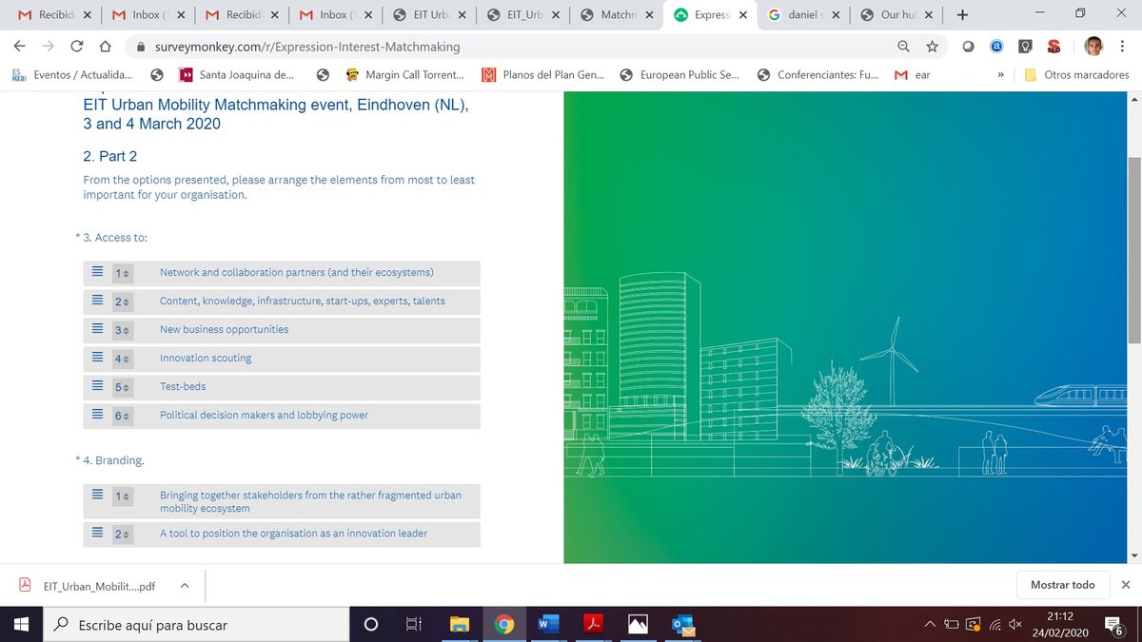This screenshot has height=642, width=1142.
Task: Click the Mostrar todo downloads button
Action: pos(1062,585)
